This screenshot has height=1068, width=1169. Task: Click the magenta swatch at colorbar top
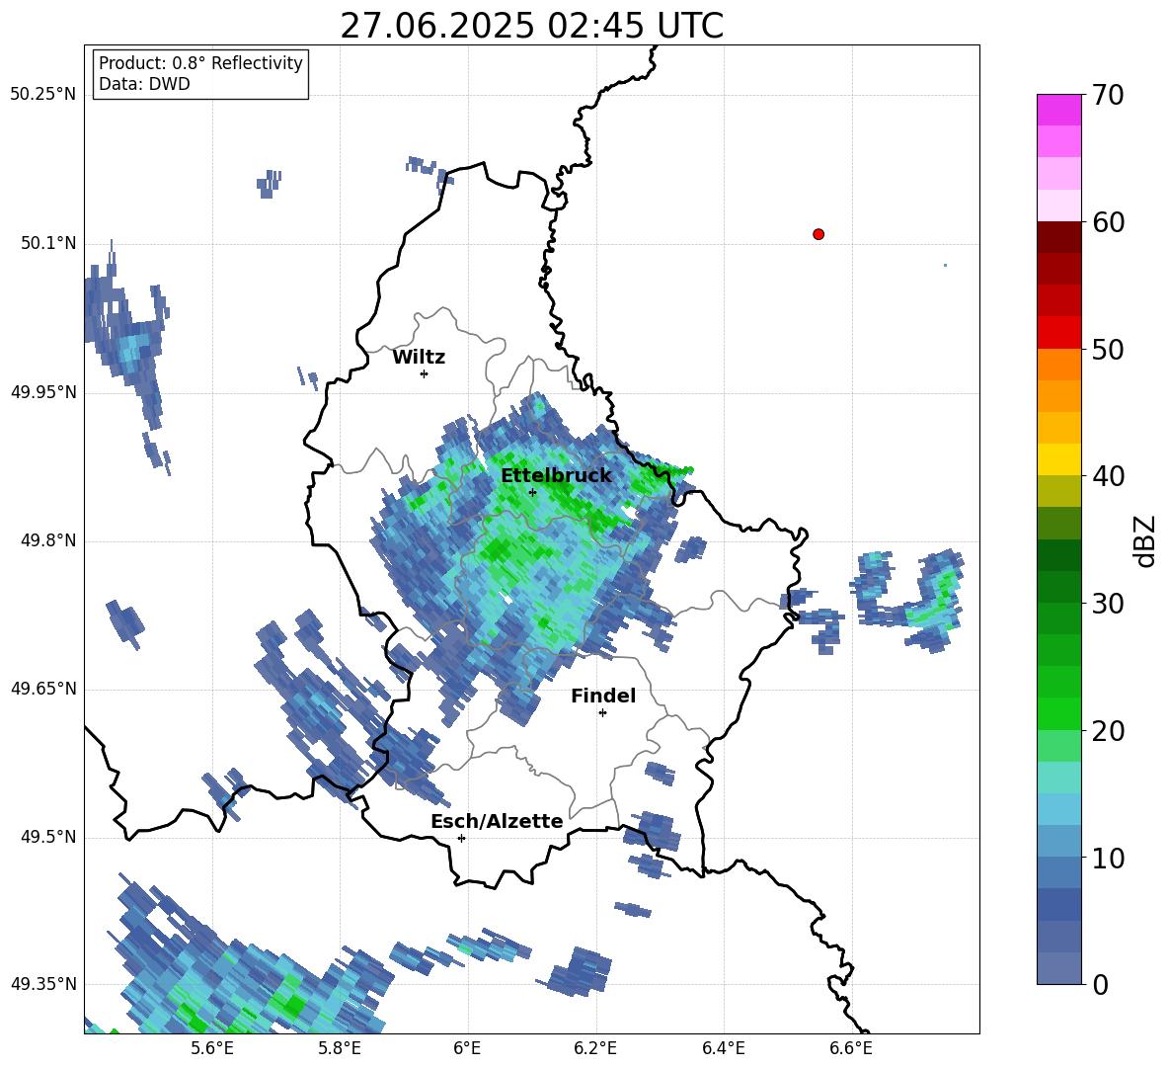point(1058,110)
